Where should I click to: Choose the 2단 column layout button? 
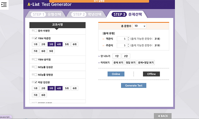click(x=126, y=56)
